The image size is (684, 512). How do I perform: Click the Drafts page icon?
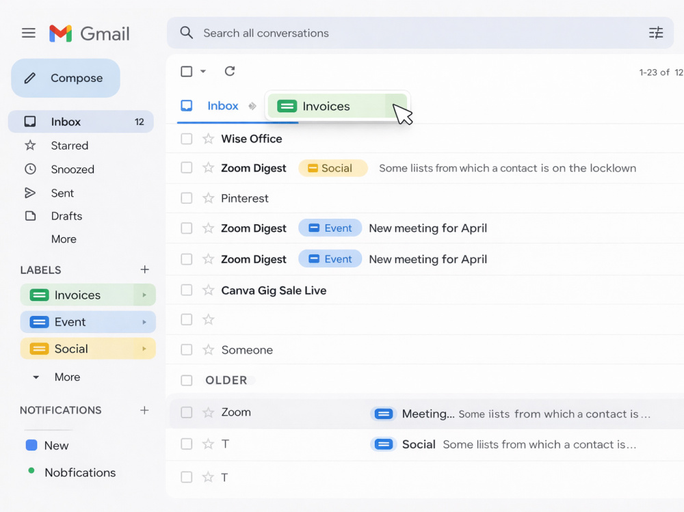(x=30, y=216)
